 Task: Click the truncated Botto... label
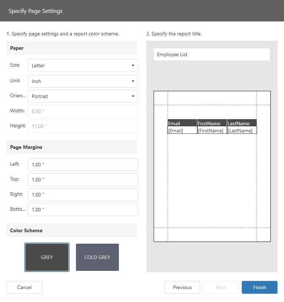pyautogui.click(x=18, y=209)
